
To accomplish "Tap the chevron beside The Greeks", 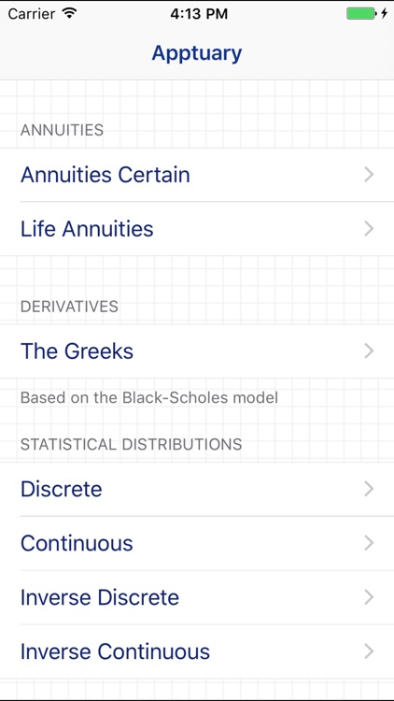I will coord(369,350).
